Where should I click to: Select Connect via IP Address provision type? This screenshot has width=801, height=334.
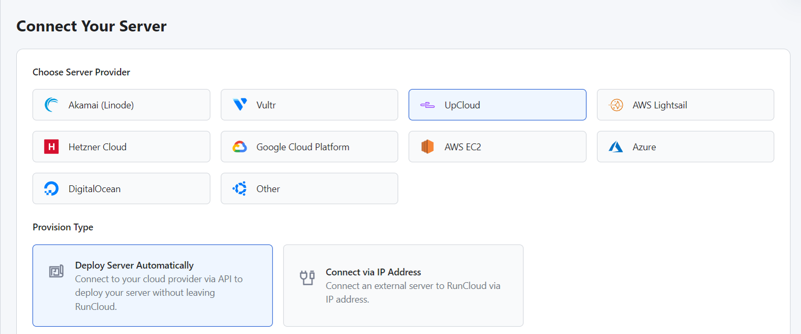(x=403, y=285)
